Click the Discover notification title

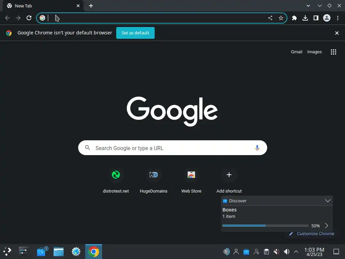click(x=238, y=201)
